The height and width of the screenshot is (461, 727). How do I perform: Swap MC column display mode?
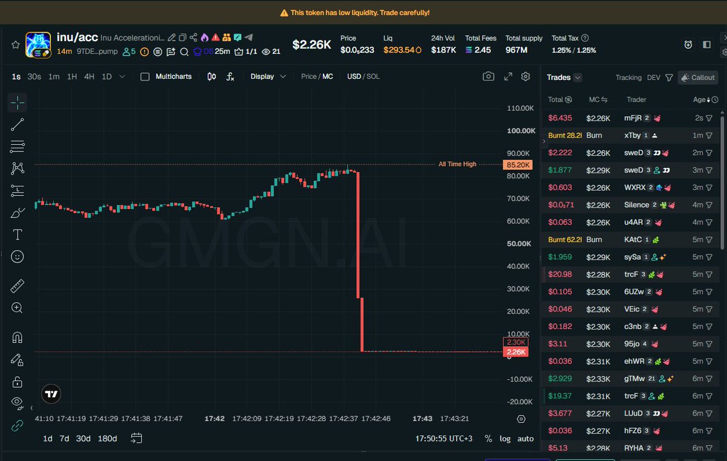pyautogui.click(x=603, y=99)
